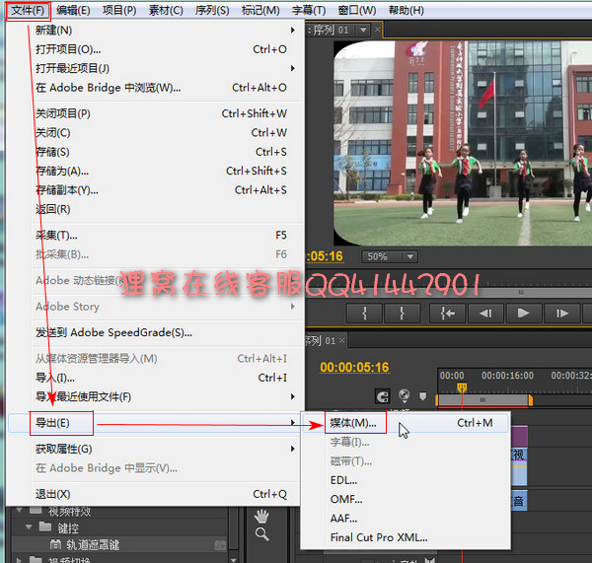Click the Add Marker shield icon in timeline
This screenshot has height=563, width=592.
pyautogui.click(x=423, y=396)
